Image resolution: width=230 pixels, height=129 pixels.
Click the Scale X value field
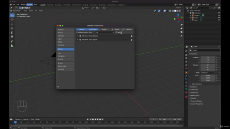pos(208,76)
